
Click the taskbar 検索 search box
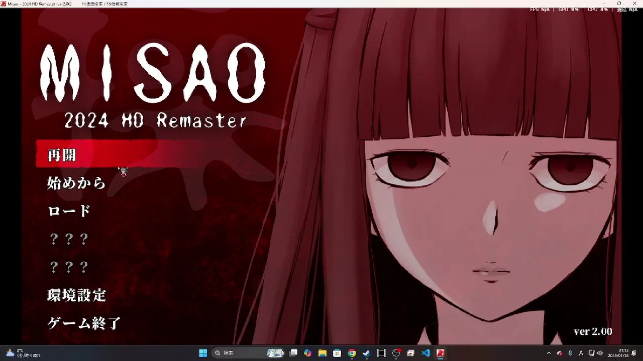pyautogui.click(x=248, y=353)
